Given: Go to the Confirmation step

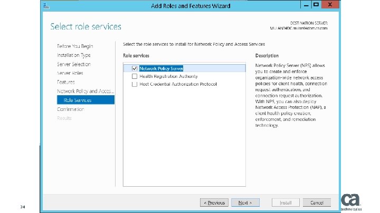Looking at the screenshot, I should coord(71,109).
